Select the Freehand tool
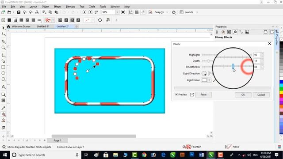The width and height of the screenshot is (283, 159). (x=3, y=55)
